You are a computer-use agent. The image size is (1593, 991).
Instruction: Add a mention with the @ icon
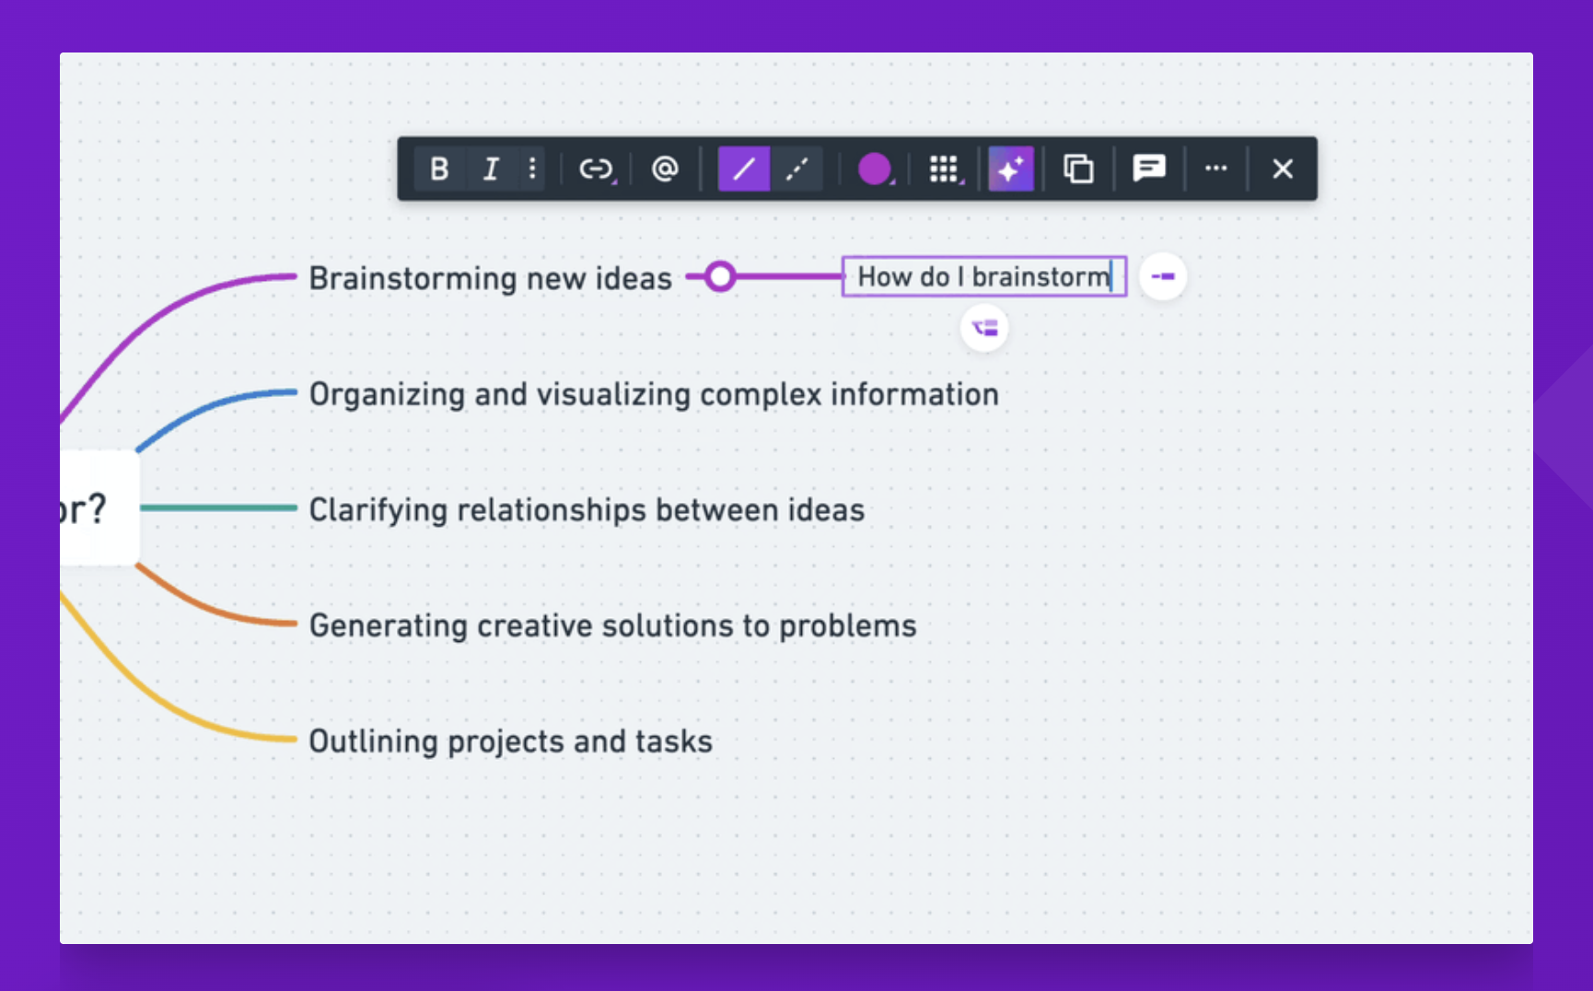point(665,169)
